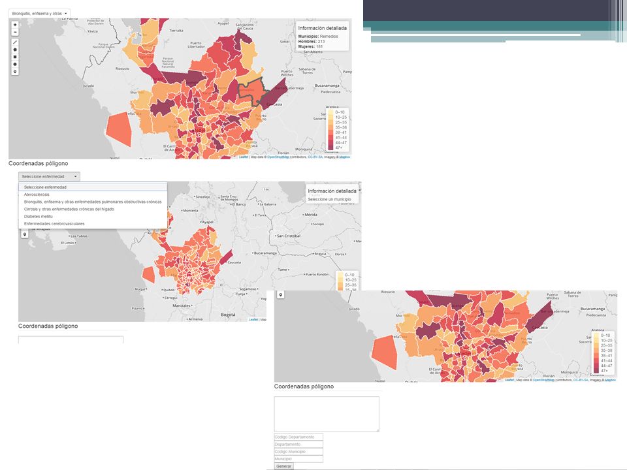Image resolution: width=627 pixels, height=470 pixels.
Task: Choose Diabetes mellitu from the list
Action: pos(93,216)
